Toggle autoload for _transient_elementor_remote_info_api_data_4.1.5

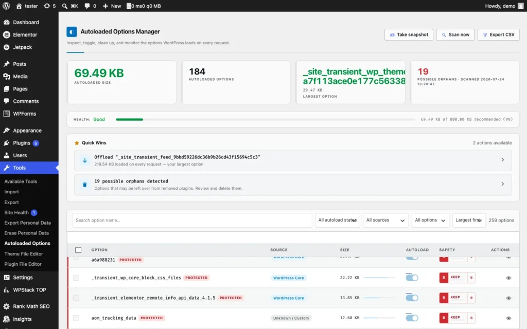point(412,298)
